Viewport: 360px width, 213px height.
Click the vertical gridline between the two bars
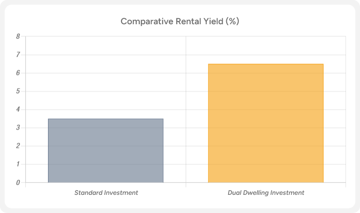coord(186,93)
